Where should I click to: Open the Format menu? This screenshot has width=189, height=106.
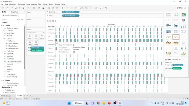tap(45, 4)
